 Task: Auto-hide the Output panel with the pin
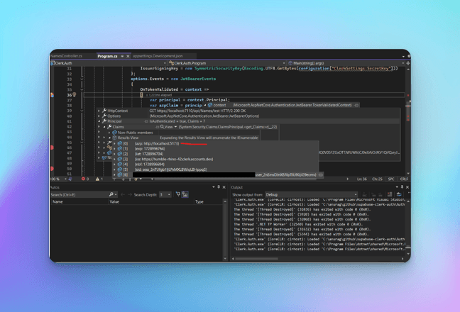[402, 187]
